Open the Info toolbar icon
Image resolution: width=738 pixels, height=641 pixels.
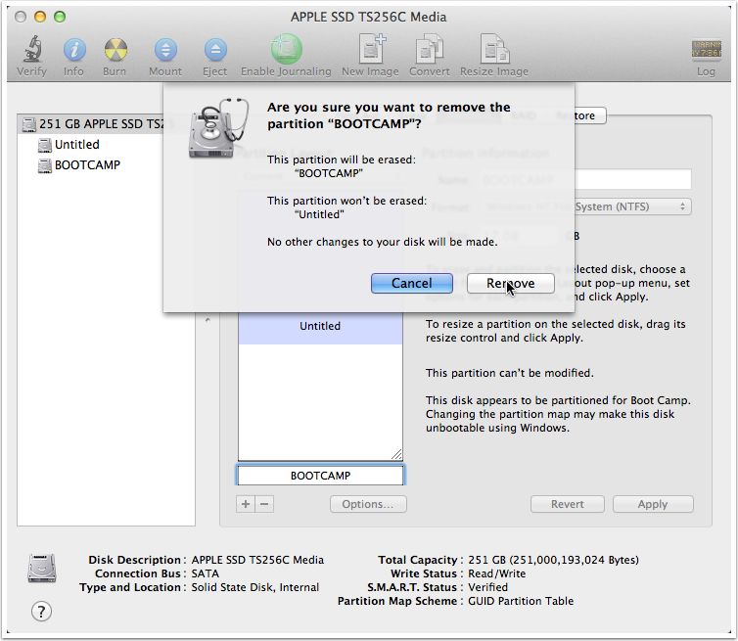[x=73, y=49]
